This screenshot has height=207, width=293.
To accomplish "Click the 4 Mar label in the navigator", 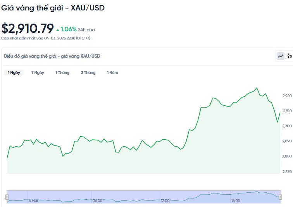I will pyautogui.click(x=33, y=200).
